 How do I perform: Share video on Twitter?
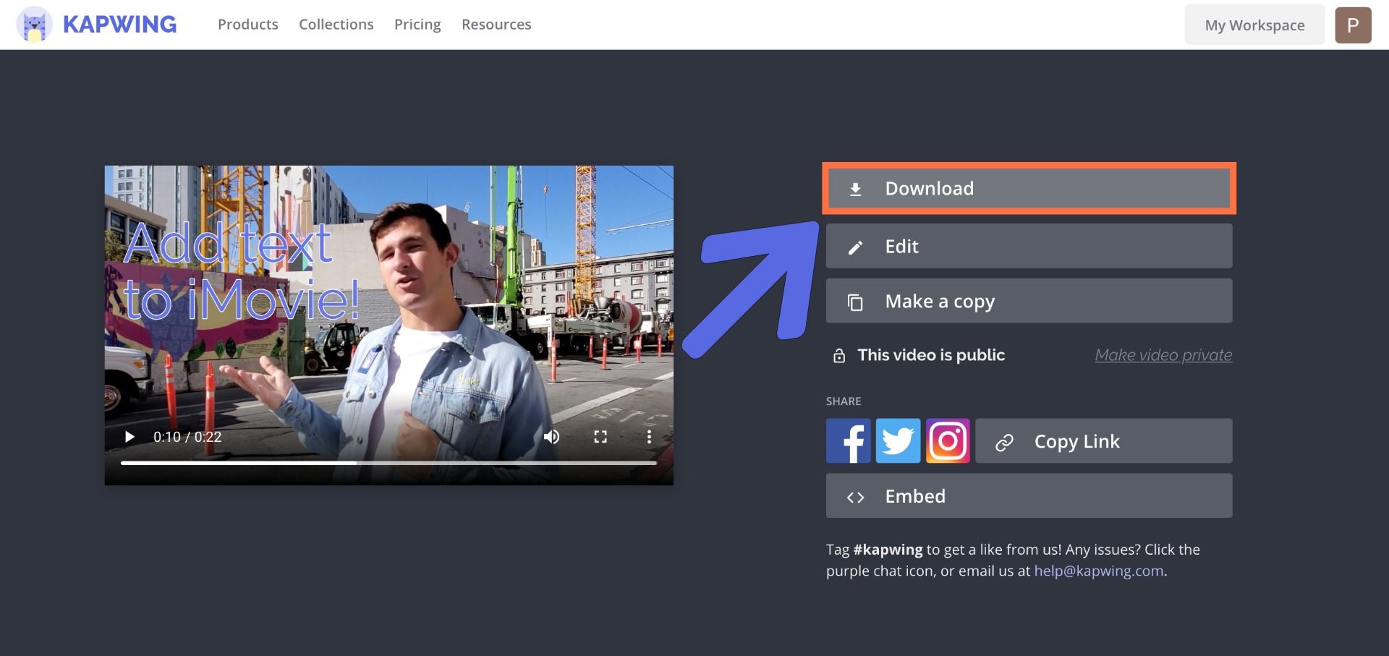[x=898, y=441]
